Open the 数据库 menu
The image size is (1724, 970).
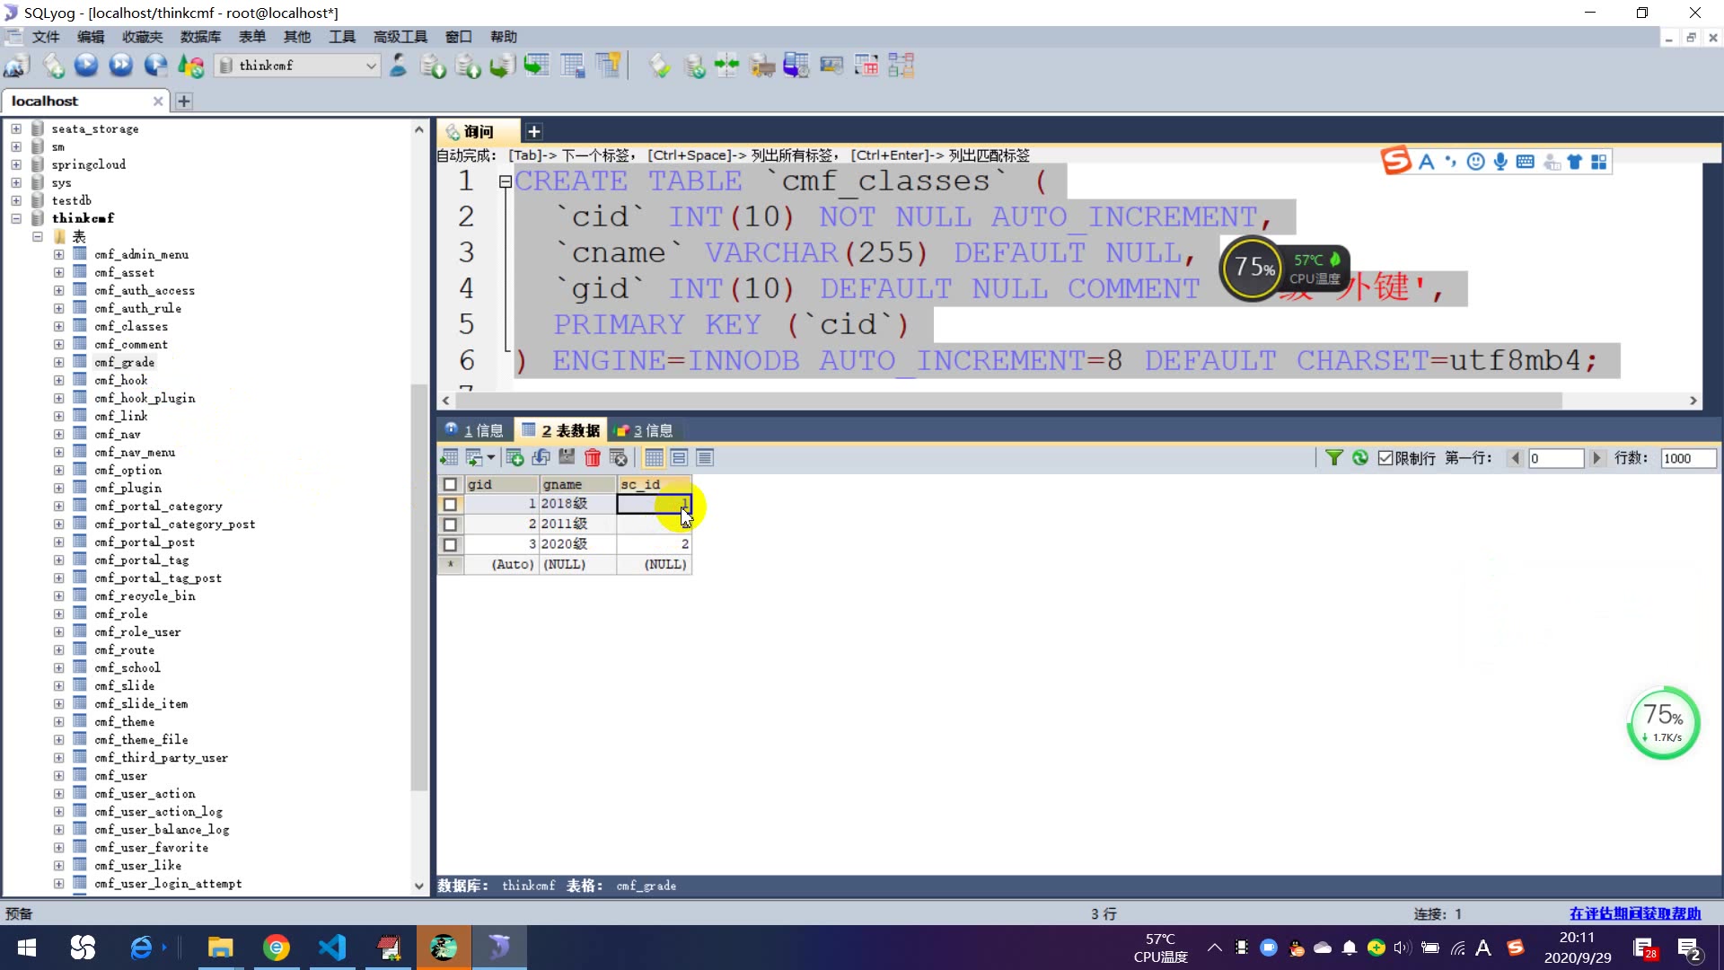[x=199, y=37]
